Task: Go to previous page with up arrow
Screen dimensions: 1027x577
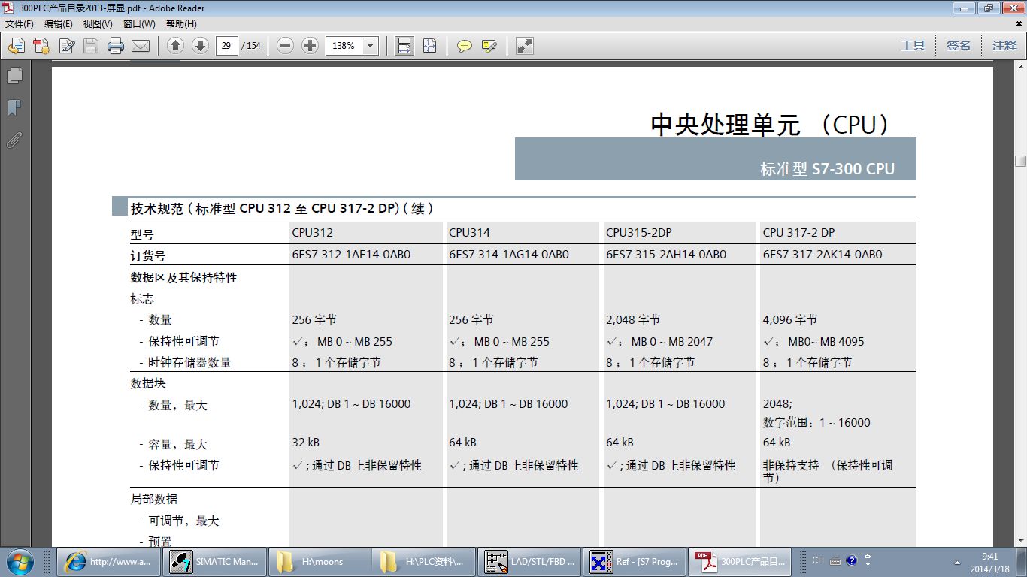Action: tap(175, 46)
